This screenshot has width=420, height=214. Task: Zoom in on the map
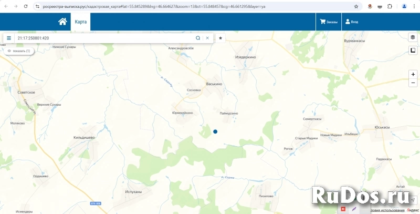tap(413, 74)
